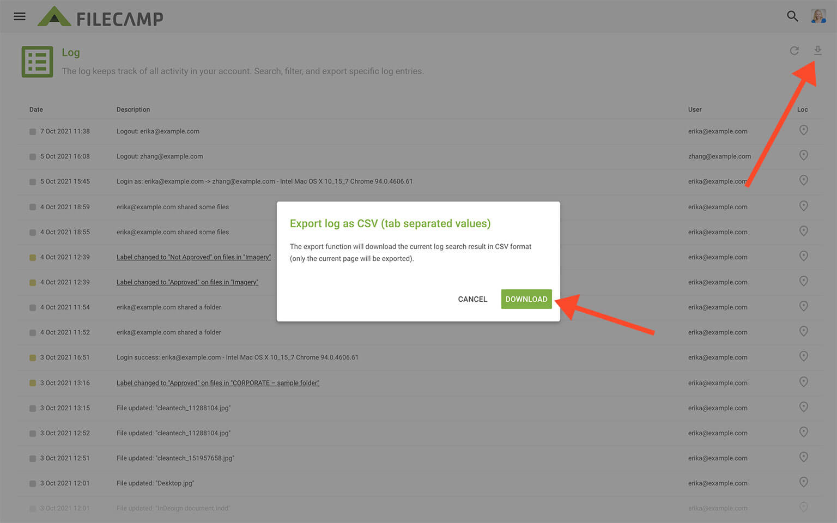This screenshot has width=837, height=523.
Task: Cancel the export log dialog
Action: 472,299
